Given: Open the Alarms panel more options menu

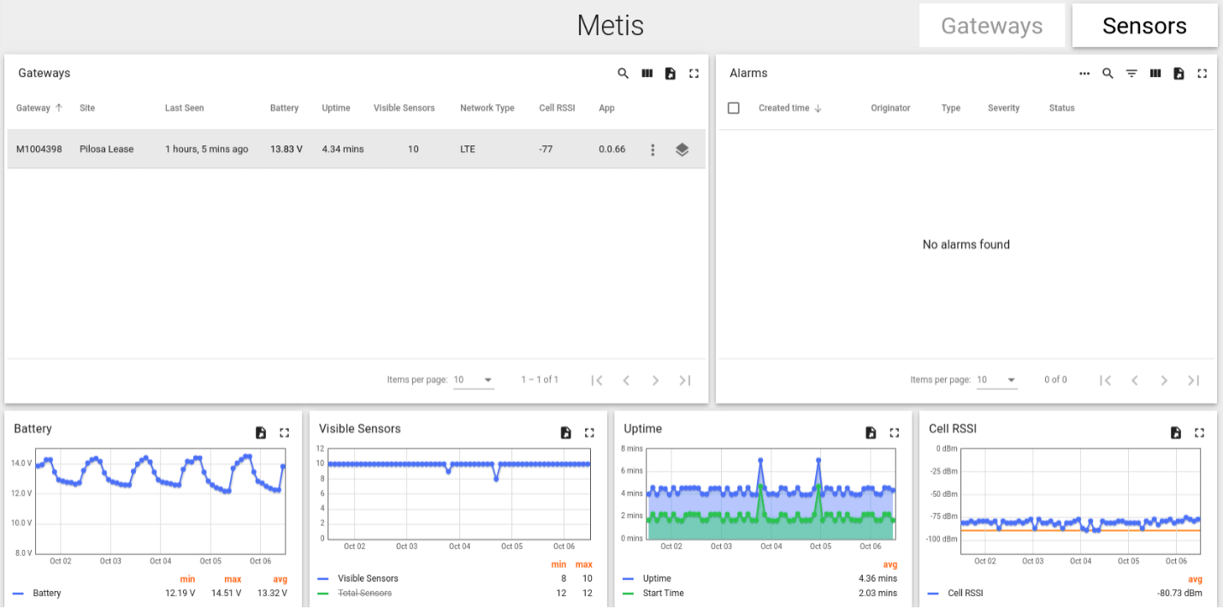Looking at the screenshot, I should coord(1084,74).
